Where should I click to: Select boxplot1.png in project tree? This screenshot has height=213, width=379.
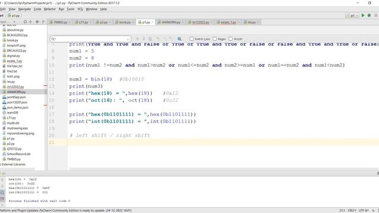[16, 46]
